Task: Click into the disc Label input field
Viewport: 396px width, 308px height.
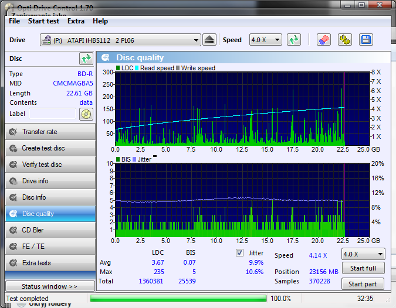Action: click(53, 114)
